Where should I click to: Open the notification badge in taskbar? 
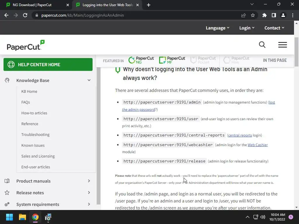tap(291, 217)
